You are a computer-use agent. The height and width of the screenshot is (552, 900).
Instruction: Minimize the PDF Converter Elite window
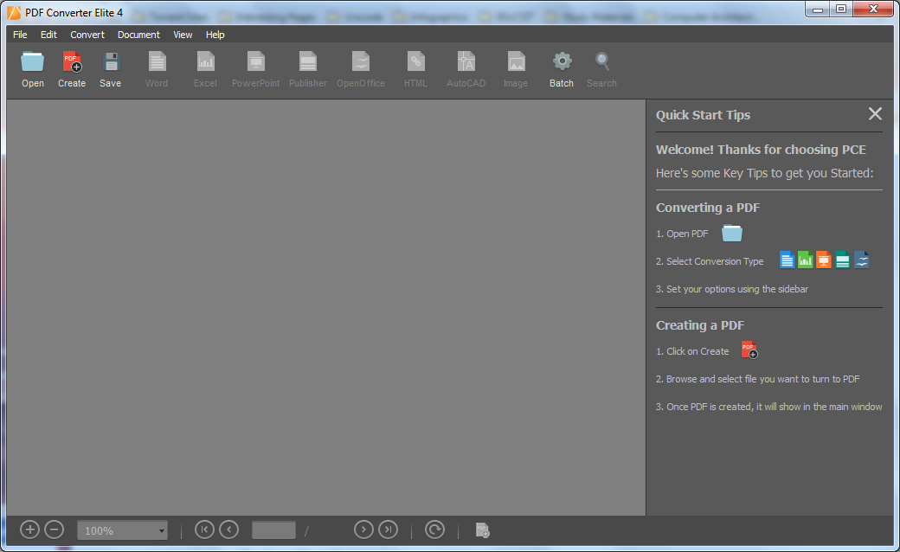pyautogui.click(x=818, y=10)
